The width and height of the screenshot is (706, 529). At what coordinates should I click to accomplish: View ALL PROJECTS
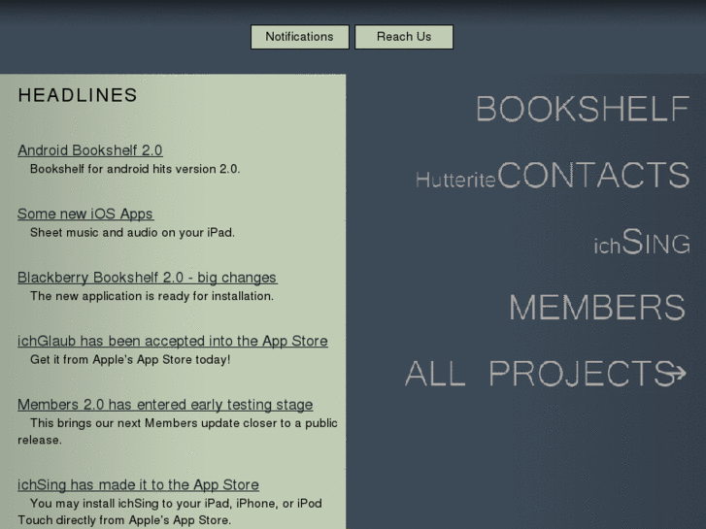click(540, 374)
